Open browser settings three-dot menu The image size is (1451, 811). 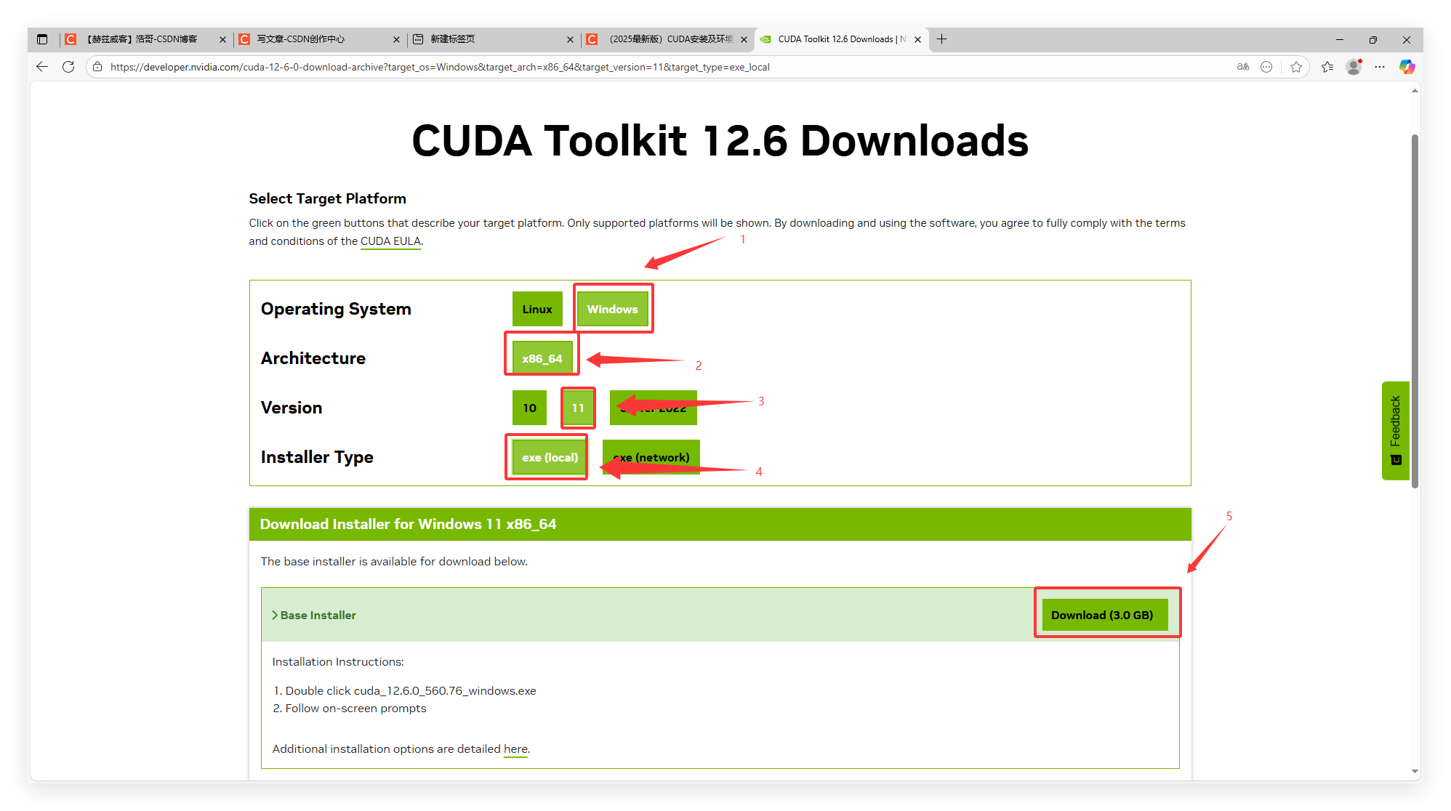pyautogui.click(x=1380, y=67)
